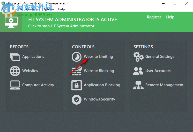The height and width of the screenshot is (132, 193).
Task: Open the Reports menu
Action: tap(17, 9)
